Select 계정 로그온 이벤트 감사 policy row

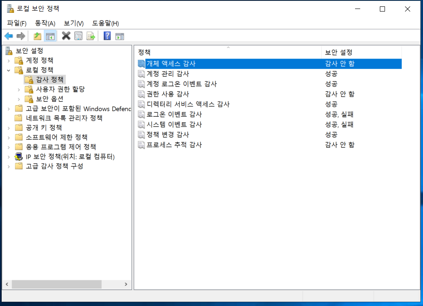tap(269, 84)
